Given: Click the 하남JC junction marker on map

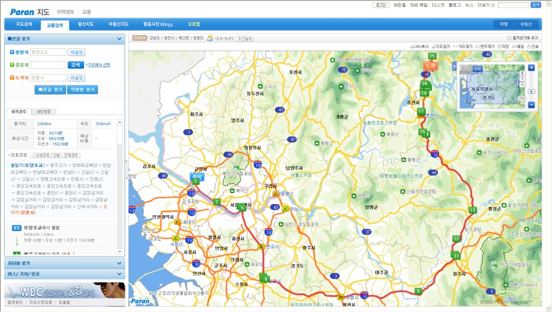Looking at the screenshot, I should click(286, 209).
